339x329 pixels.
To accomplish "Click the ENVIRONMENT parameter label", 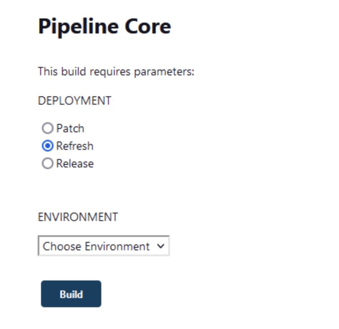I will [x=78, y=217].
